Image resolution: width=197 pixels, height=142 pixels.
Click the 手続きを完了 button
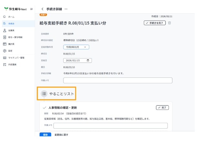click(155, 23)
